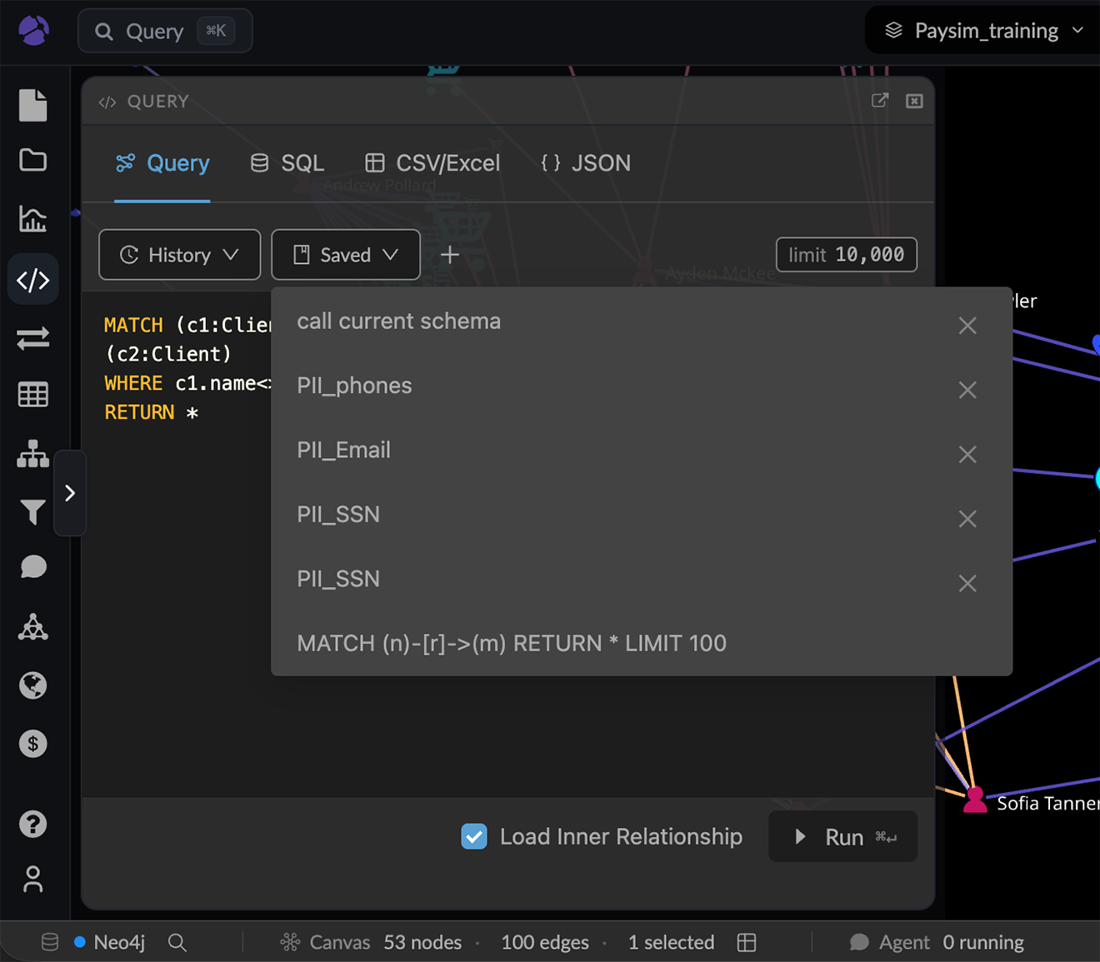Open the graph network icon in sidebar
The image size is (1100, 962).
pyautogui.click(x=33, y=627)
